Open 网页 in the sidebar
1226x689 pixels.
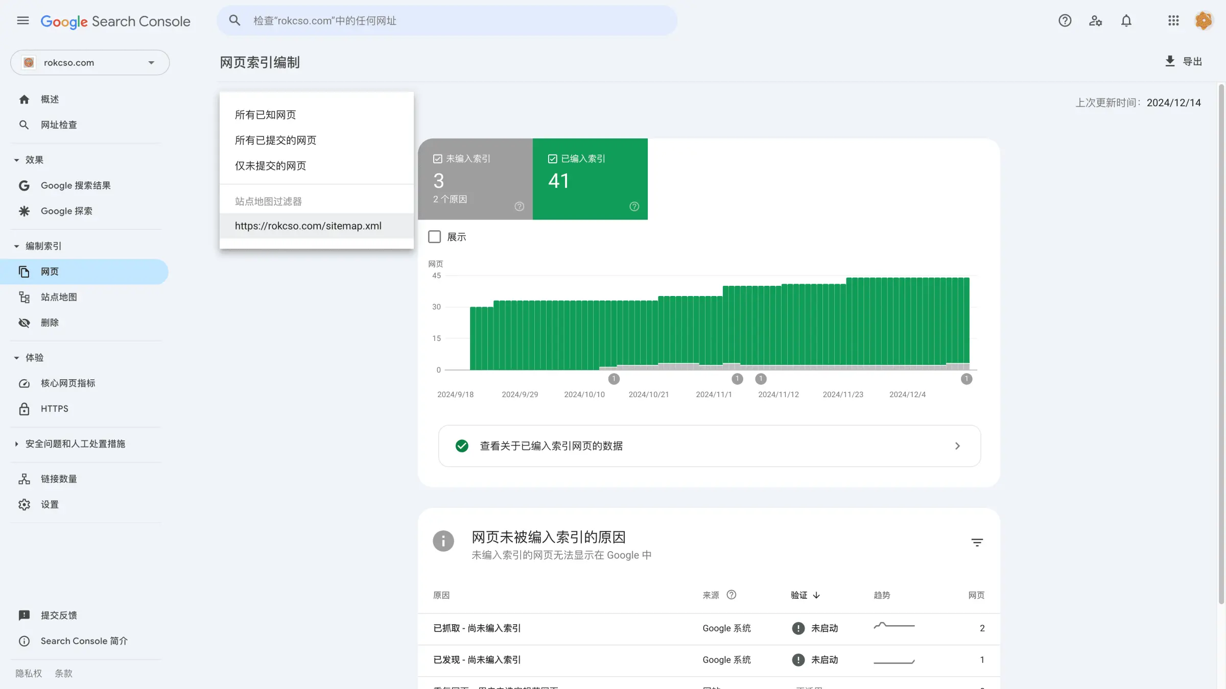[84, 272]
